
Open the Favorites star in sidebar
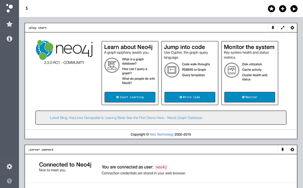(9, 24)
